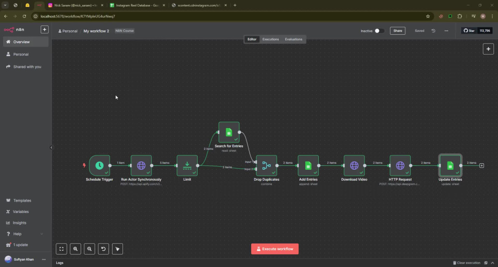Click the n8n logo
The width and height of the screenshot is (498, 267).
14,29
